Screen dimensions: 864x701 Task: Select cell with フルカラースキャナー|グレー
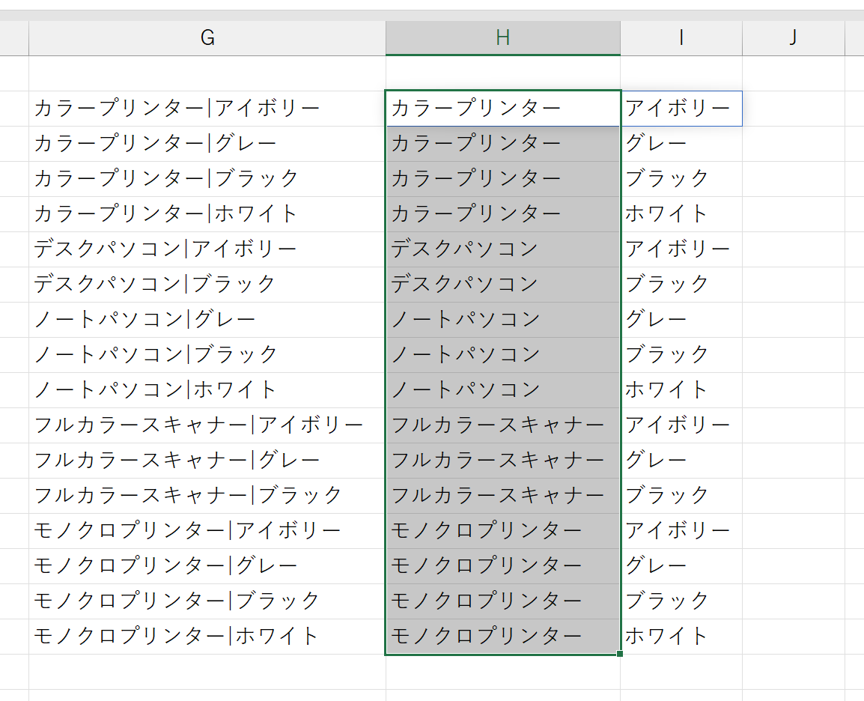pos(207,461)
